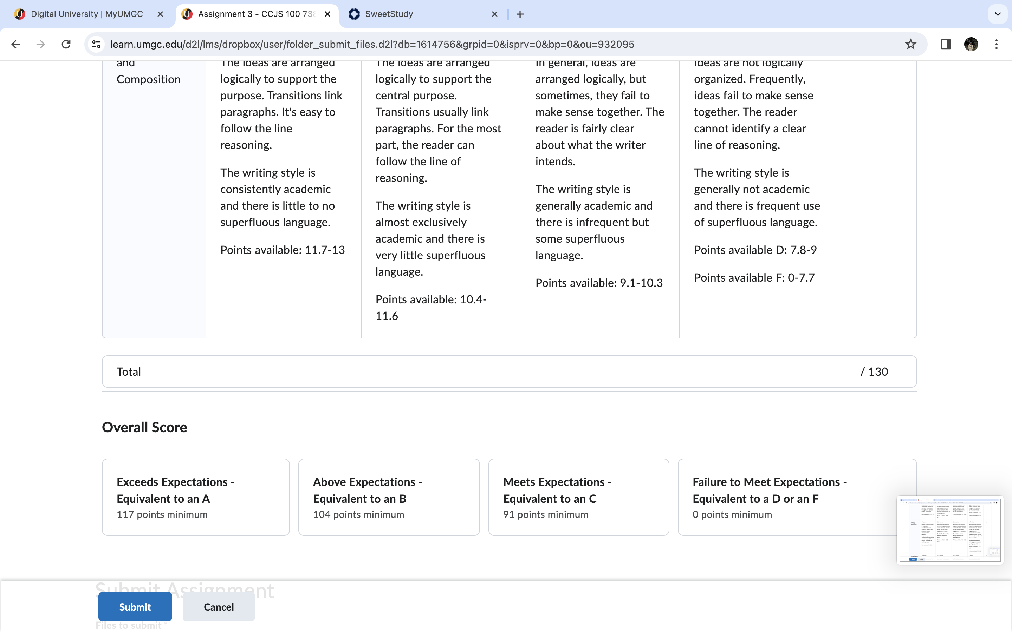The image size is (1012, 632).
Task: Open the screenshot preview thumbnail
Action: click(950, 529)
